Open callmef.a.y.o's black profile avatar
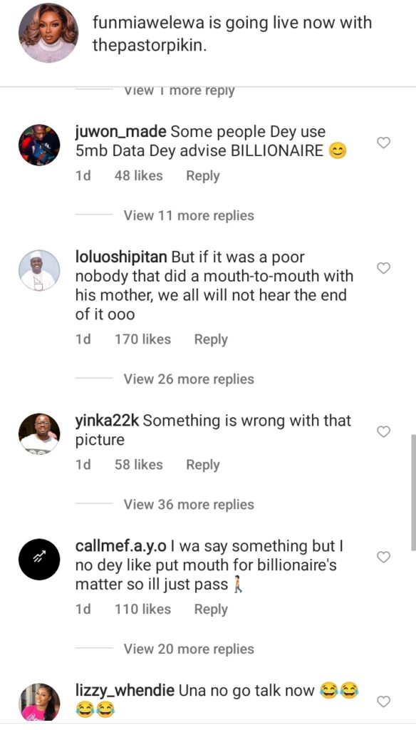 coord(39,559)
